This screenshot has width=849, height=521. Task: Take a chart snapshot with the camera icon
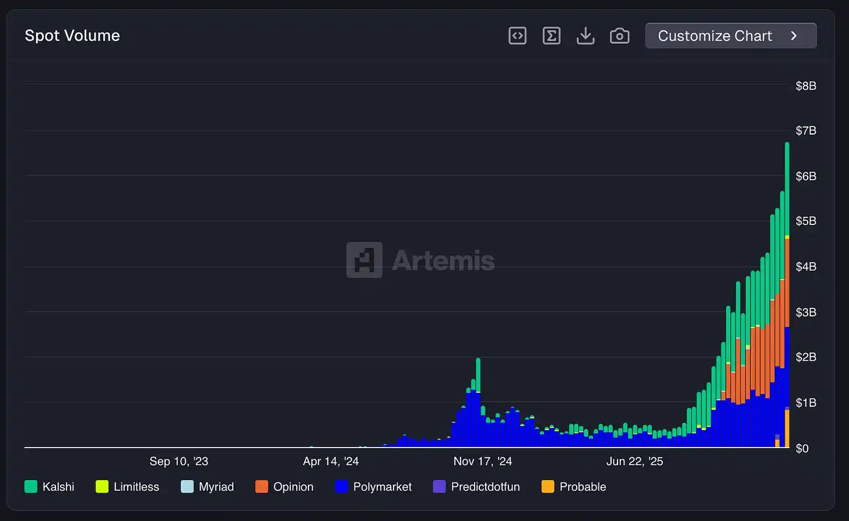pyautogui.click(x=619, y=36)
